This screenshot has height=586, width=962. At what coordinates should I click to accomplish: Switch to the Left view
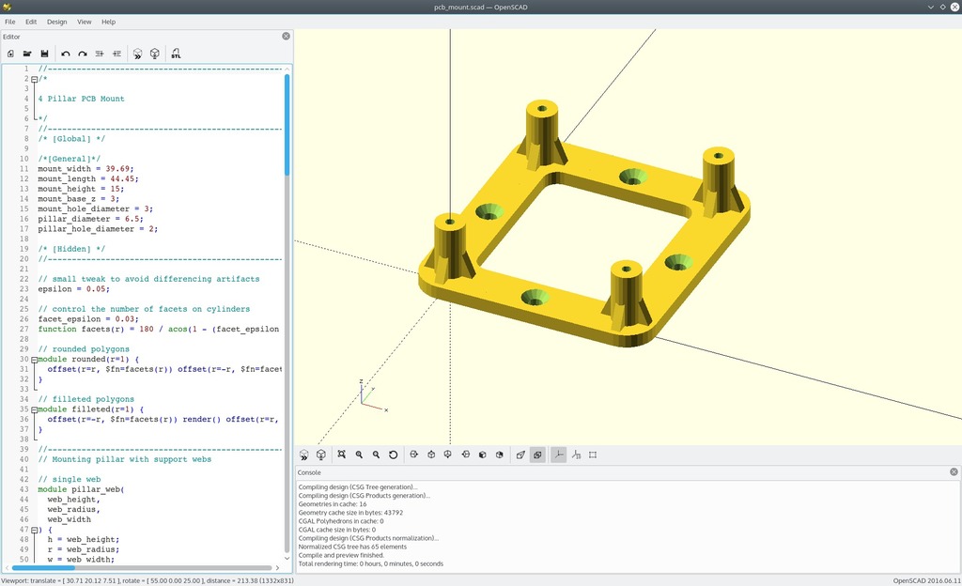[466, 455]
